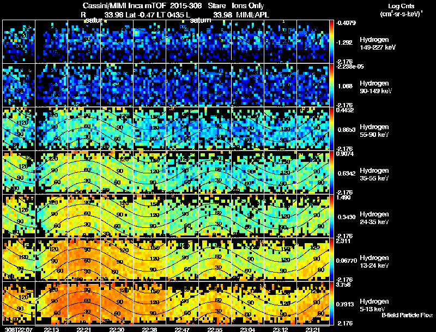The width and height of the screenshot is (436, 332).
Task: Select the 'Hydrogen 5-13 keV' row label
Action: [374, 305]
